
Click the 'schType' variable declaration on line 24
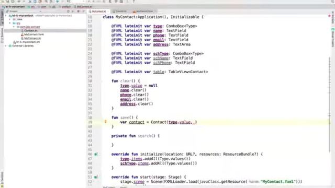point(161,53)
